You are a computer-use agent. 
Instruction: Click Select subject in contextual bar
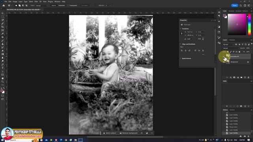(110, 133)
